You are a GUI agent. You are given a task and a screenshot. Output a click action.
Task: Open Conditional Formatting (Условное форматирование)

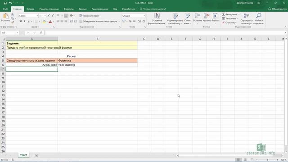(x=157, y=19)
